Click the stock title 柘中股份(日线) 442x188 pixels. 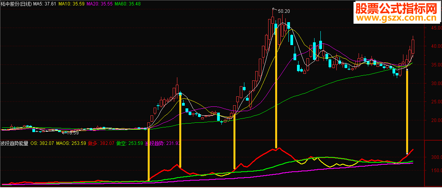[16, 4]
